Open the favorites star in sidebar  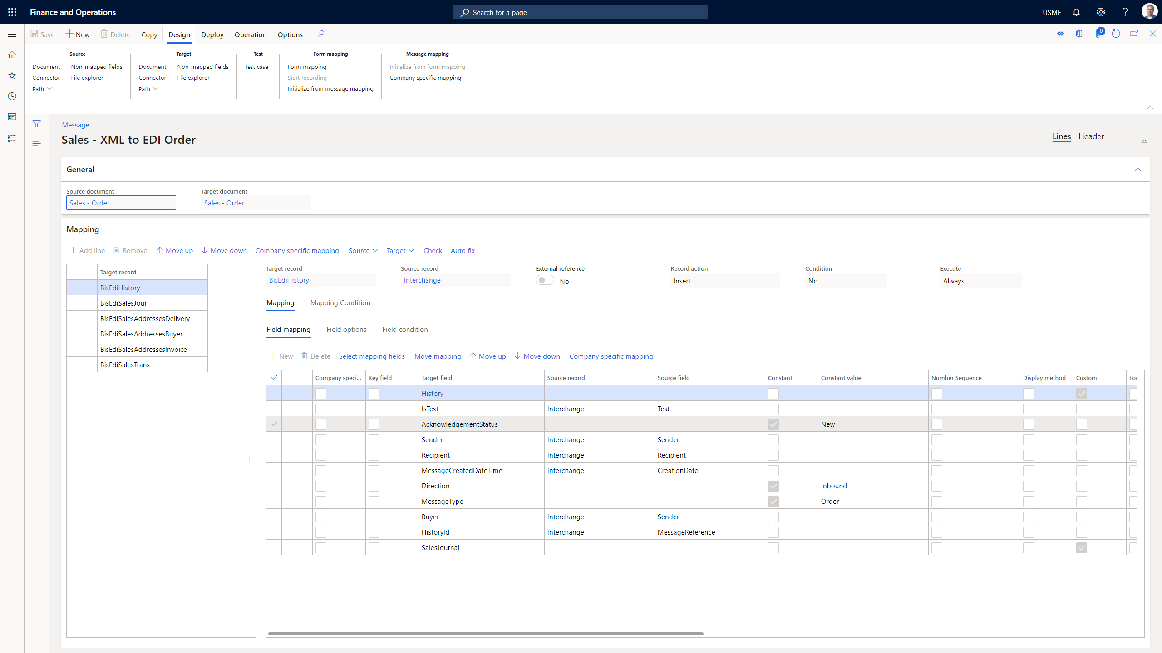12,75
